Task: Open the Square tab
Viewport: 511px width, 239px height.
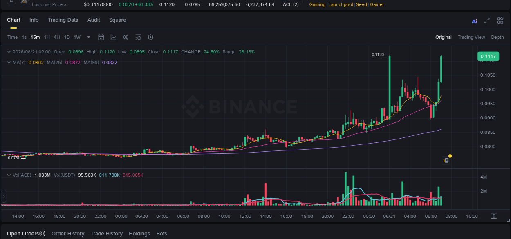Action: (117, 20)
